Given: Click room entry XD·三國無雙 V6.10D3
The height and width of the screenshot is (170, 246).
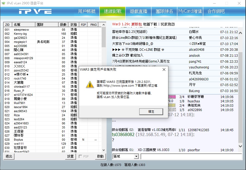Looking at the screenshot, I should tap(153, 150).
